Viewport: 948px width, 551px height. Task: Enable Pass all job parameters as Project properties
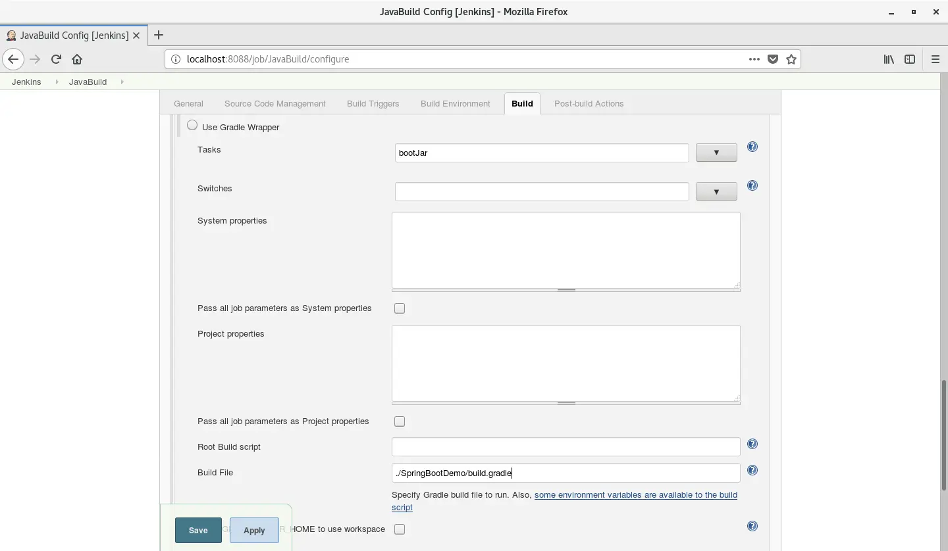pos(400,421)
